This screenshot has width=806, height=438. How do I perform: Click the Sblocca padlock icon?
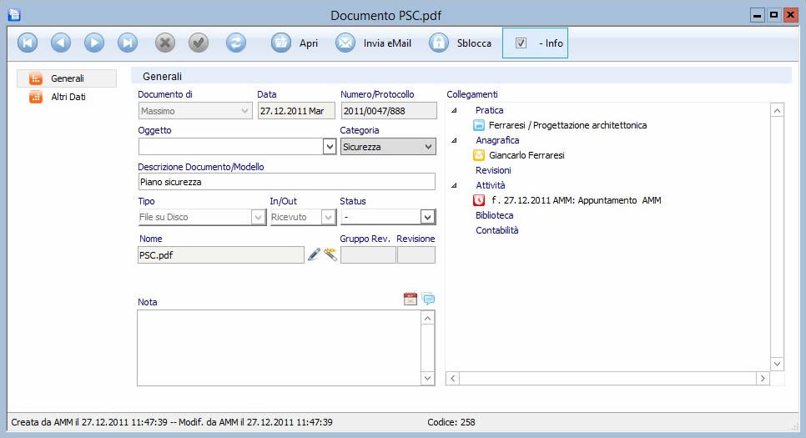click(439, 43)
